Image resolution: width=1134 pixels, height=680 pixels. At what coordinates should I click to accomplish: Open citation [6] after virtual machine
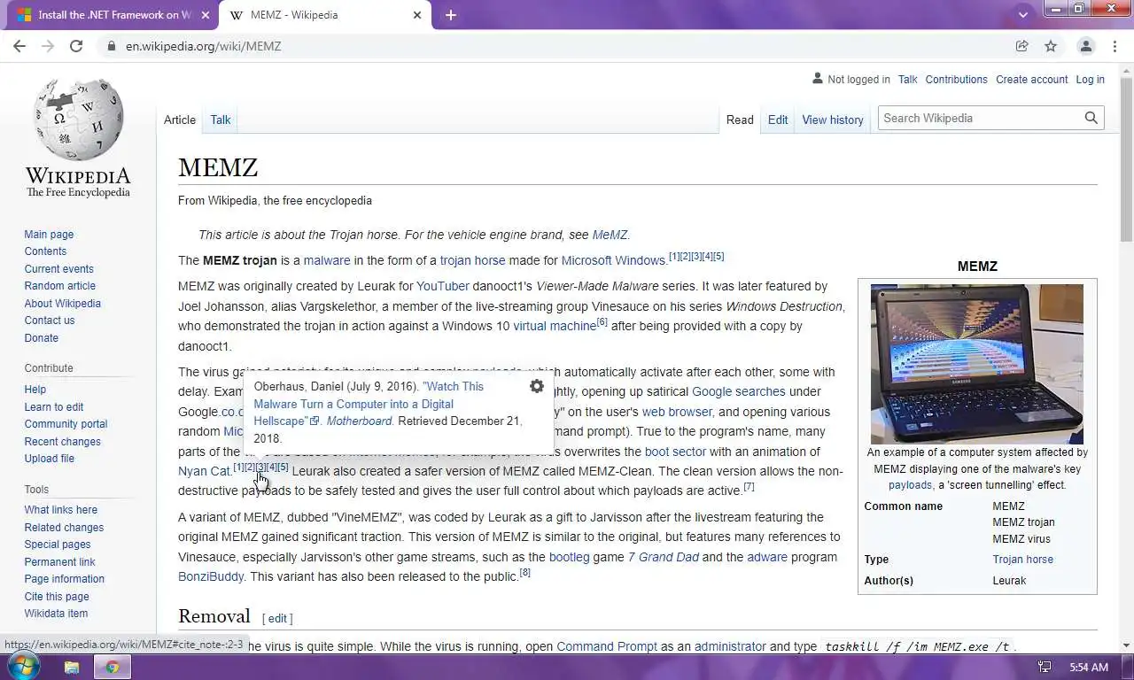tap(602, 322)
